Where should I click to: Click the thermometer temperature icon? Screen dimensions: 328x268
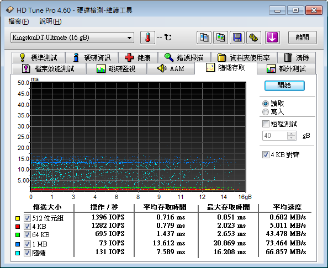click(x=147, y=37)
